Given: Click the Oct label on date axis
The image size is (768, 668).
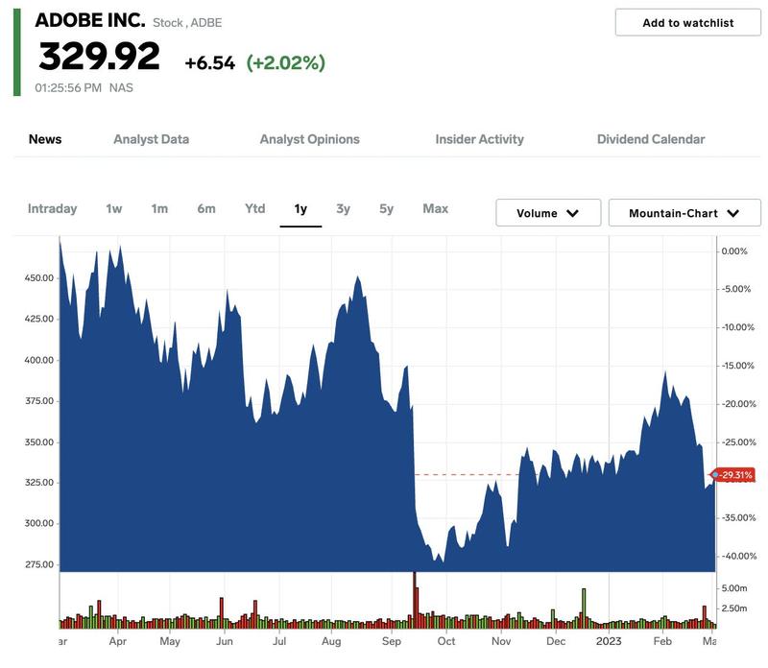Looking at the screenshot, I should coord(446,641).
